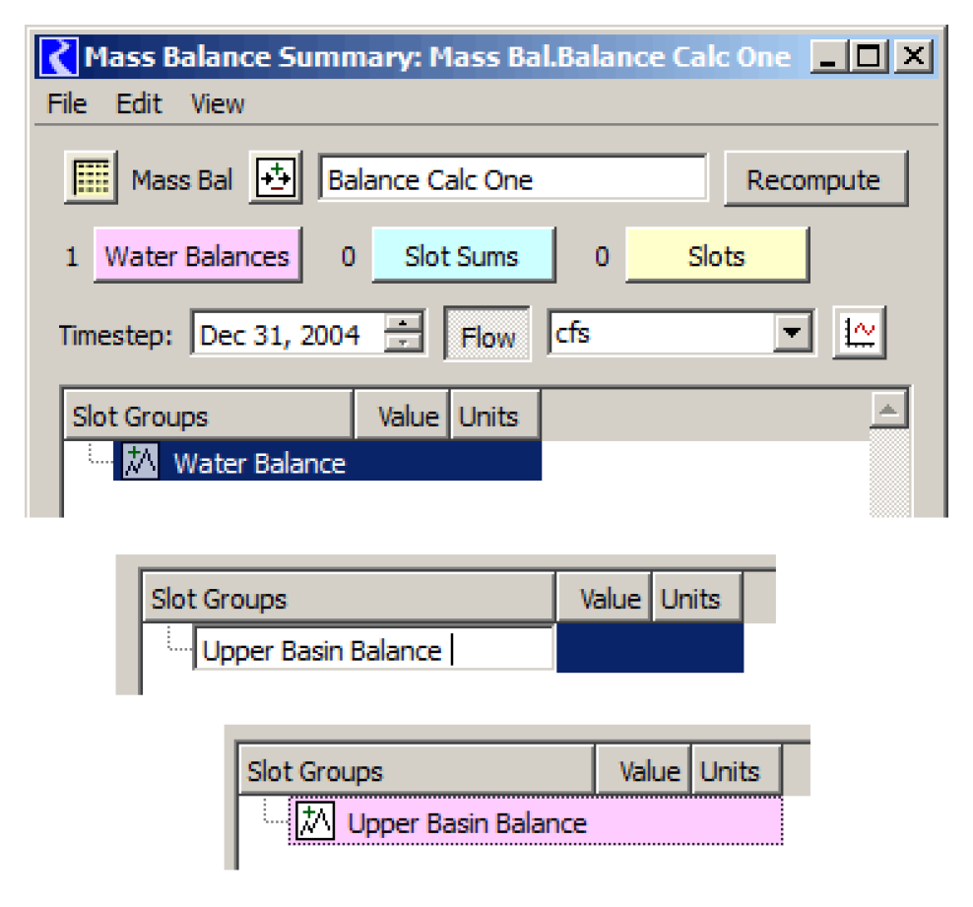Click the pink Upper Basin Balance icon
Screen dimensions: 973x907
(x=316, y=821)
